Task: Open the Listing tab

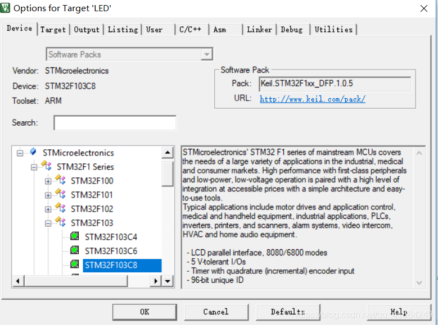Action: (123, 30)
